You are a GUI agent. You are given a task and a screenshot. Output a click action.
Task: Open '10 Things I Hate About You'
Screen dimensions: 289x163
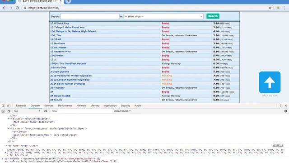67,27
